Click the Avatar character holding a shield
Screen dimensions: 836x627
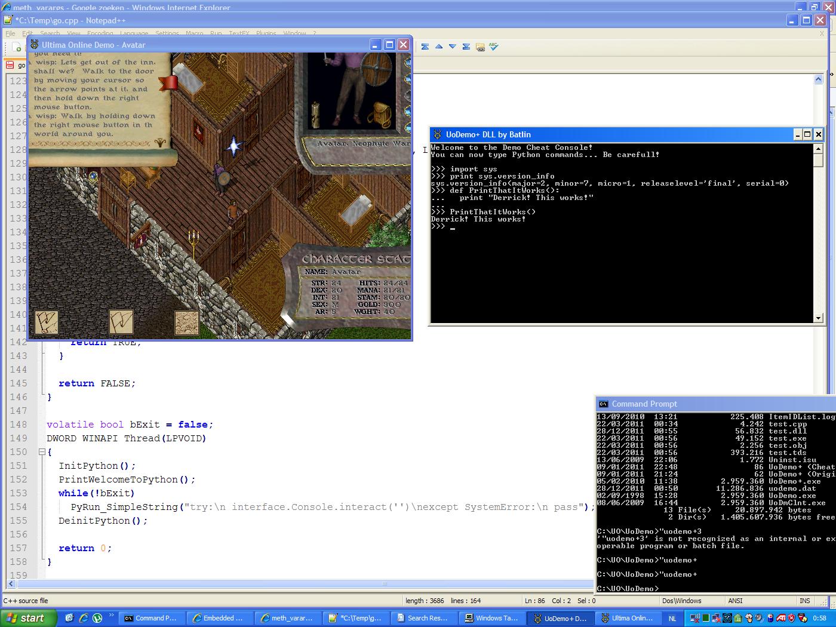coord(222,179)
